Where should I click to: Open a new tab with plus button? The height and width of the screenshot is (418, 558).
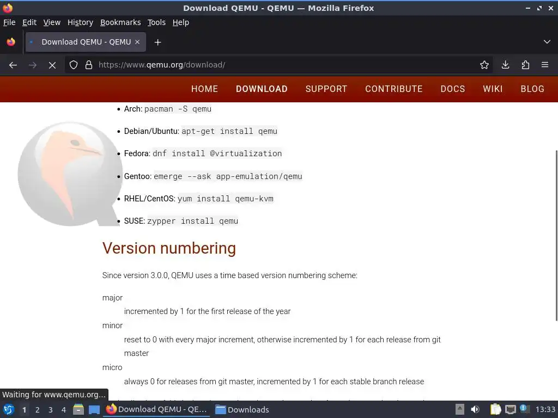[x=157, y=42]
